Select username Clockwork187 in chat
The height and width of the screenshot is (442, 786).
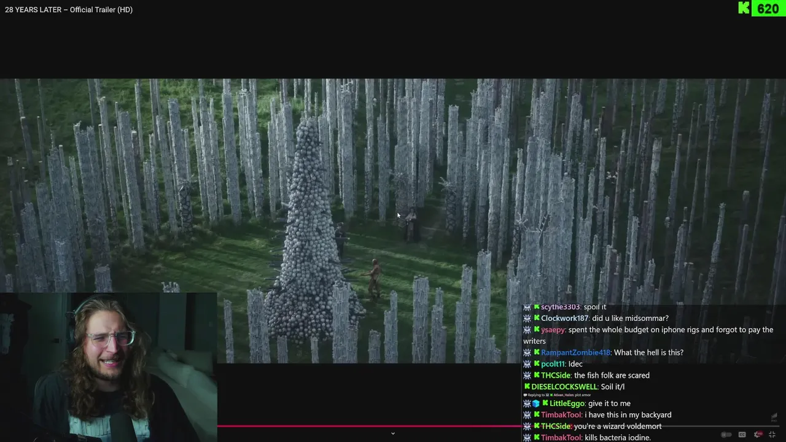pos(565,318)
